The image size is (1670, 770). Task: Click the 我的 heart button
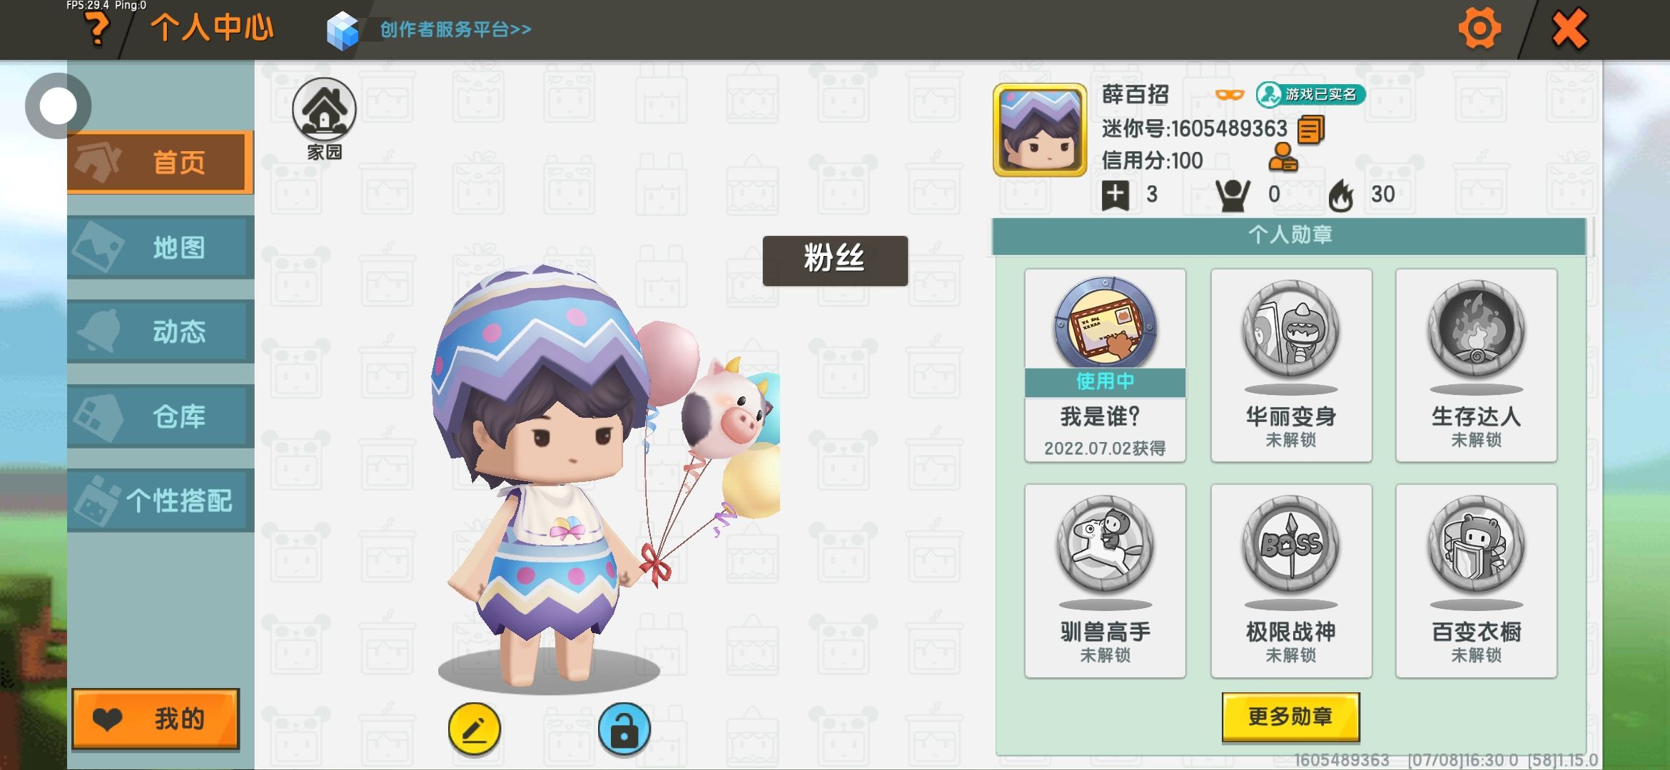(156, 719)
